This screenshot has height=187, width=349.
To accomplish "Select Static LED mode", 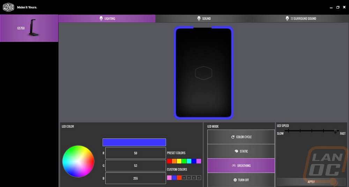I will pos(241,151).
